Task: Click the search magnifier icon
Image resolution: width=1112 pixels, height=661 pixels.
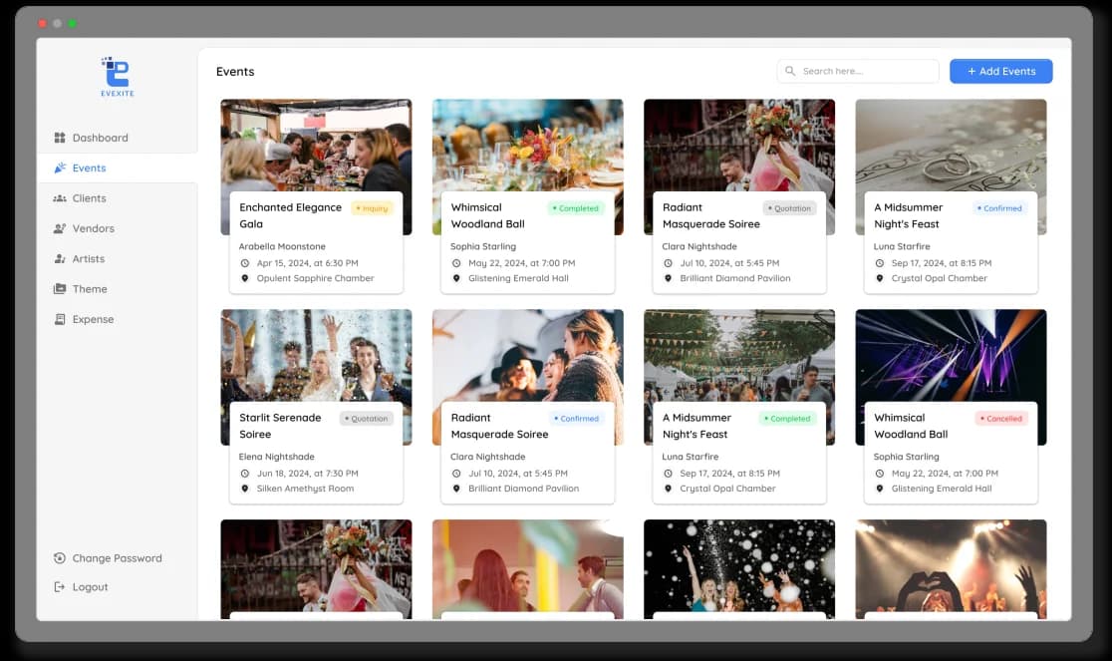Action: pos(790,71)
